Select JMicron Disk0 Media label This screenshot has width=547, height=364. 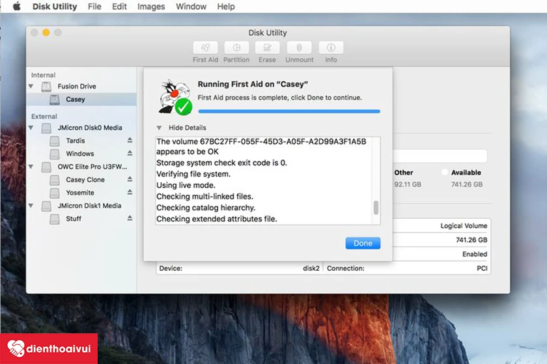pos(90,128)
